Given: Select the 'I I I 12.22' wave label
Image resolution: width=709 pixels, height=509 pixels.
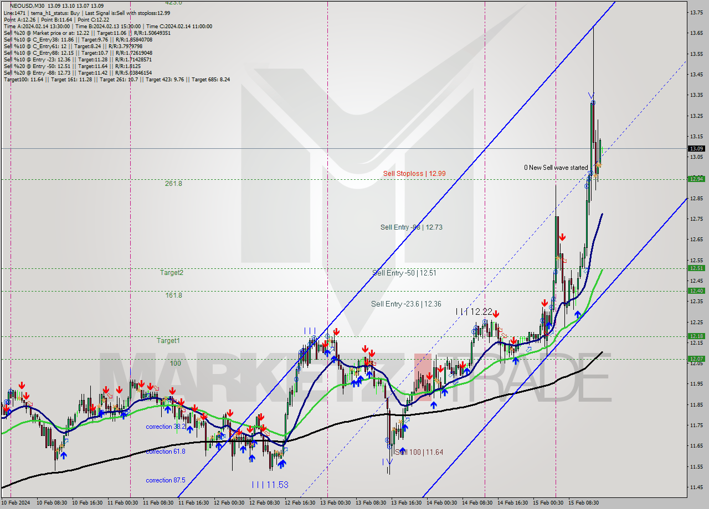Looking at the screenshot, I should pyautogui.click(x=474, y=312).
